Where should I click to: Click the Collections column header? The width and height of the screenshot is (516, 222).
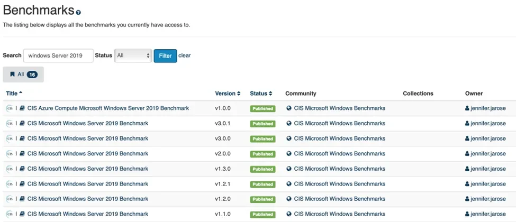(x=418, y=94)
